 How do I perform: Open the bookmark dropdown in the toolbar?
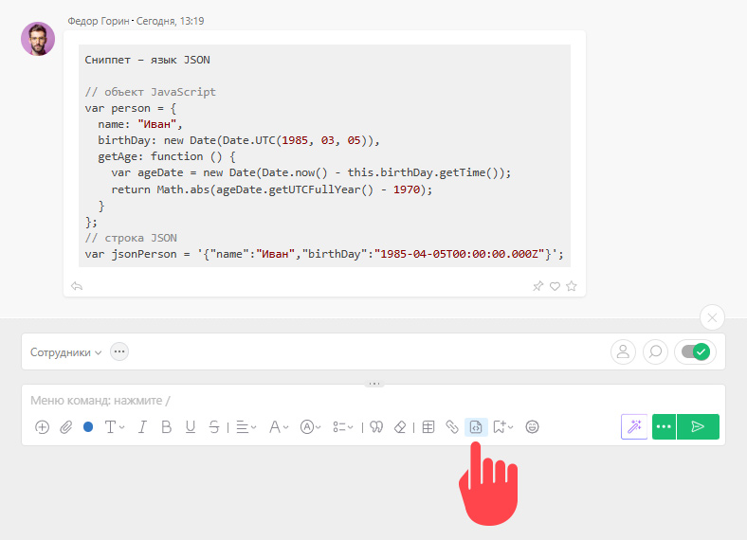[503, 427]
